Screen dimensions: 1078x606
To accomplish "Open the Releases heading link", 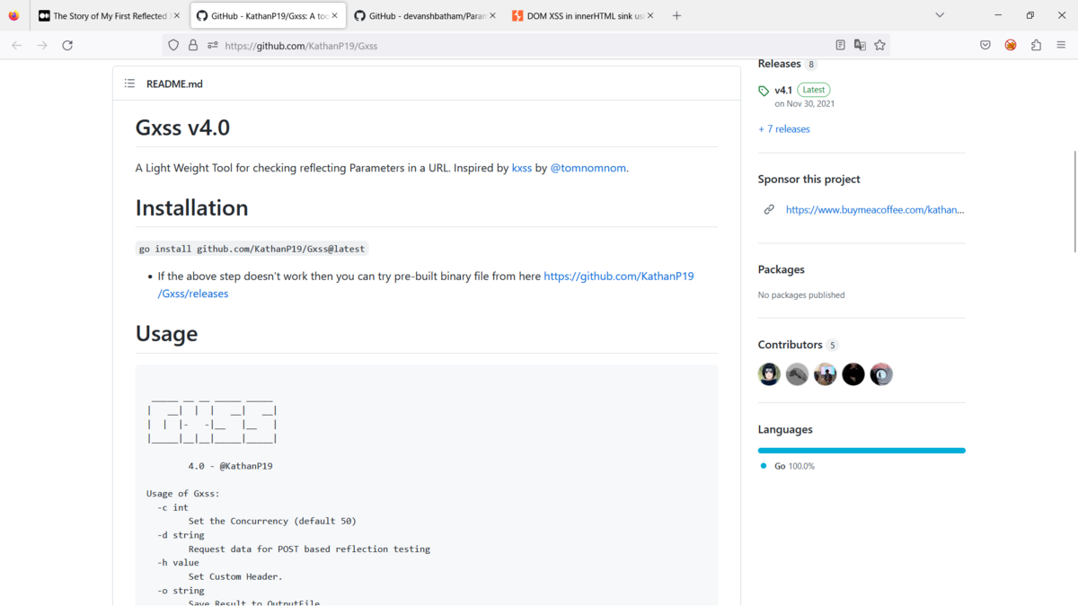I will tap(779, 64).
